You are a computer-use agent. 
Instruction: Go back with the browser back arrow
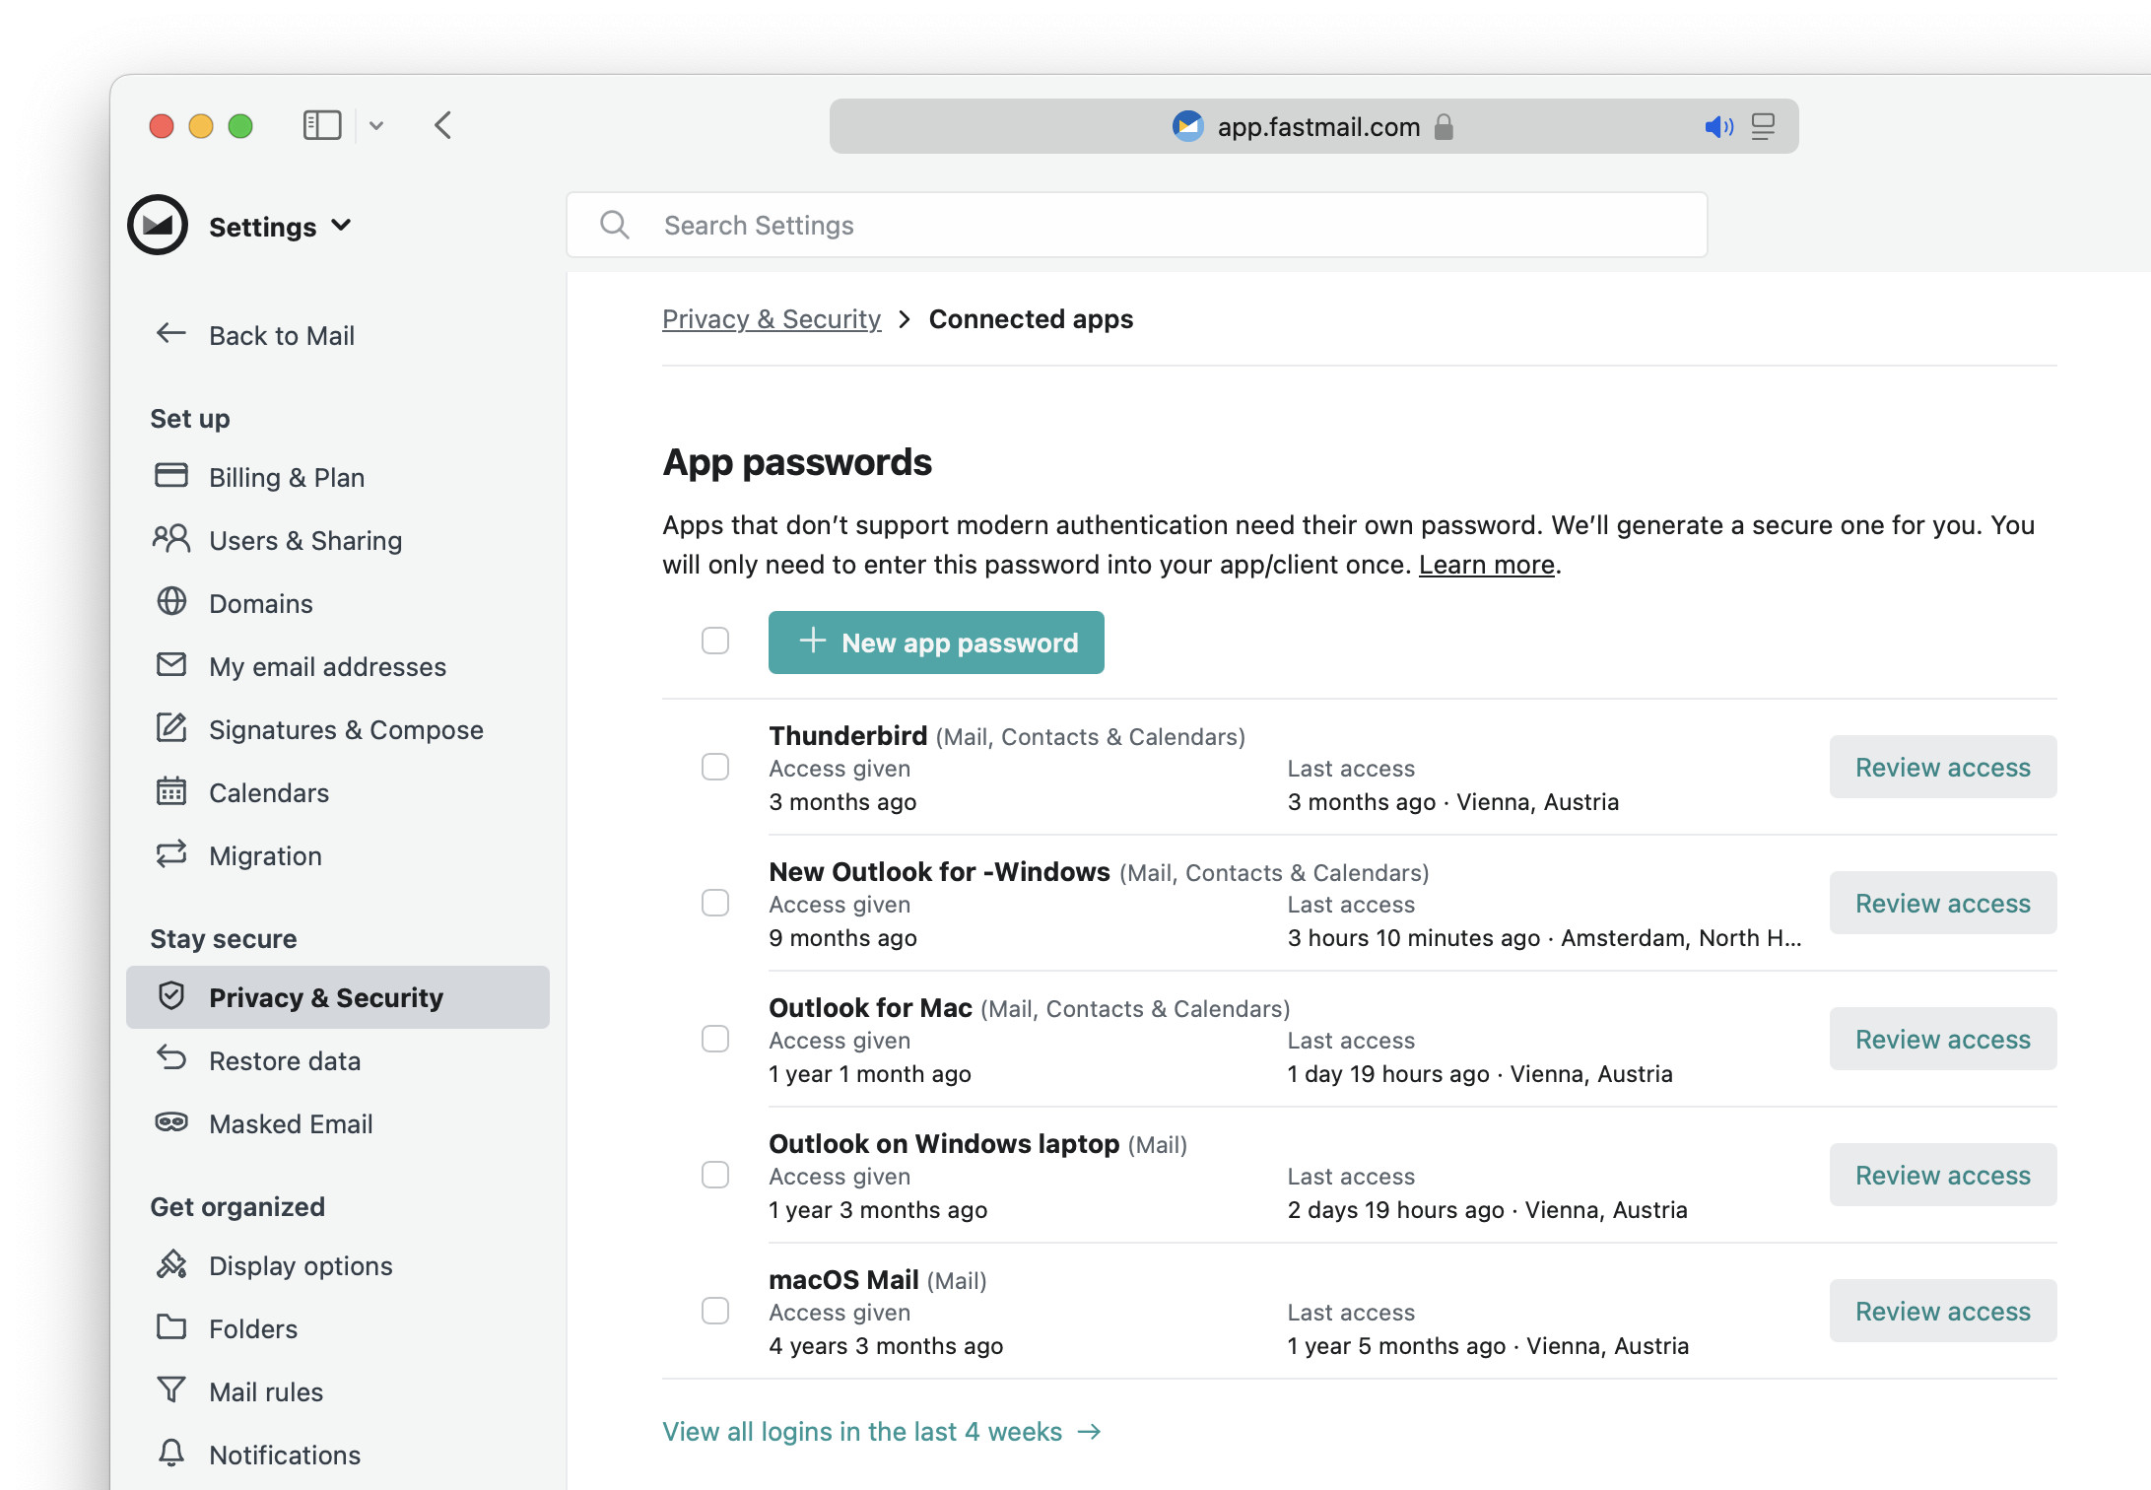(443, 125)
